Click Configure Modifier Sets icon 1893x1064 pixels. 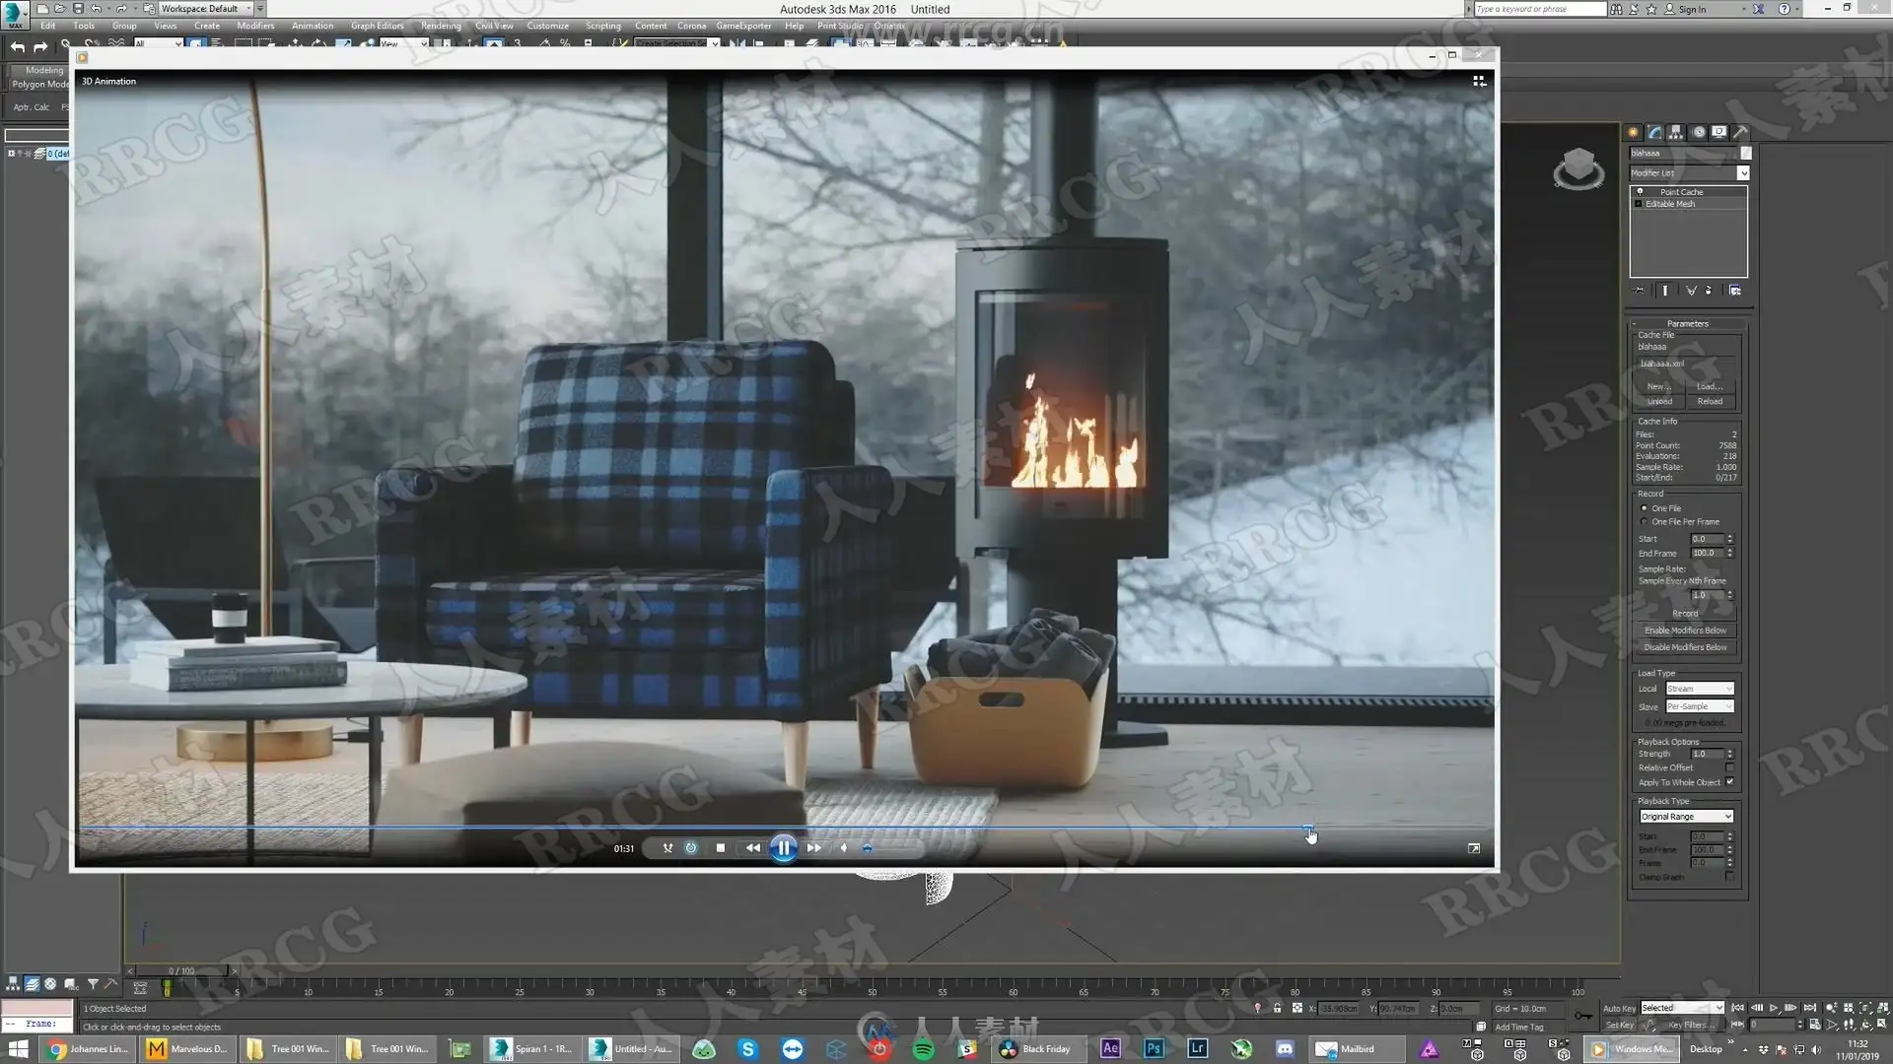tap(1735, 291)
